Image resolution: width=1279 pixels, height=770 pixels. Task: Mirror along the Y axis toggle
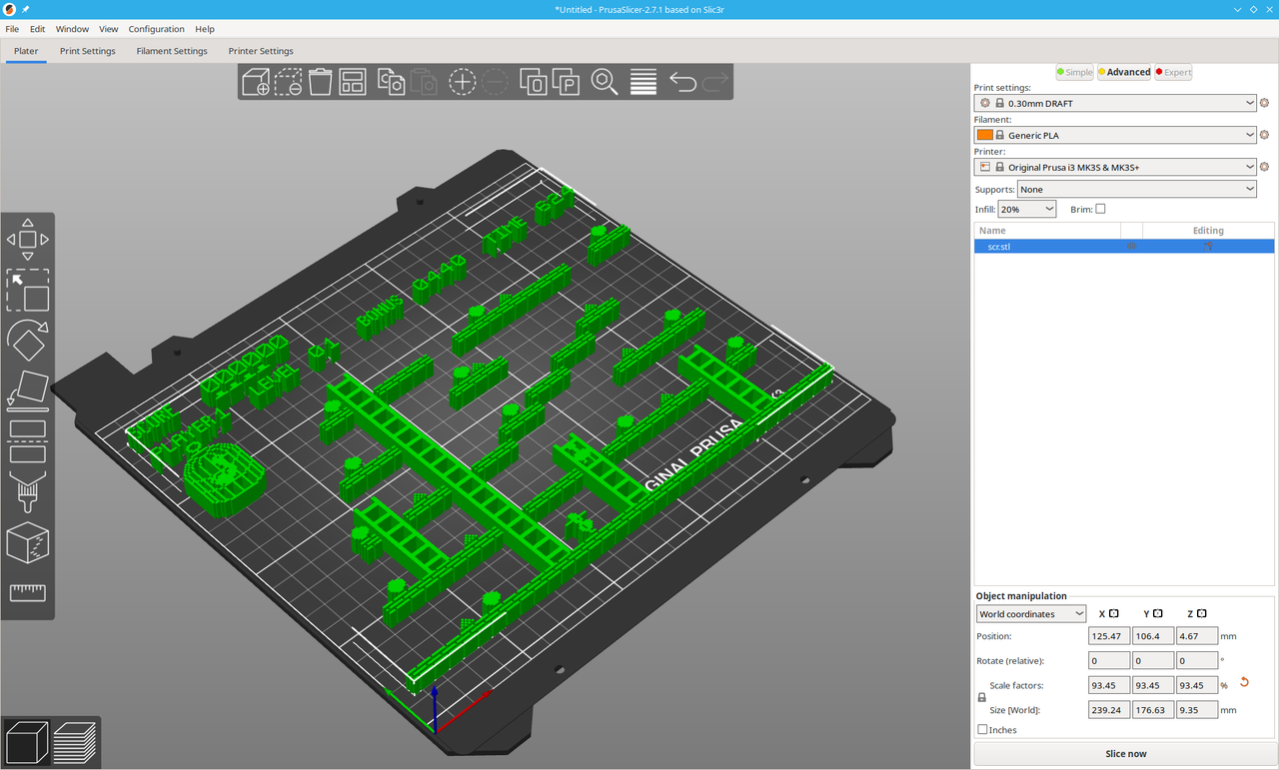coord(1158,614)
